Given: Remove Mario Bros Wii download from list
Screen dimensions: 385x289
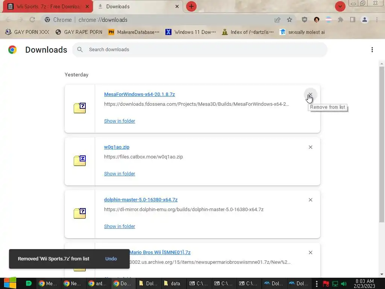Looking at the screenshot, I should tap(310, 252).
